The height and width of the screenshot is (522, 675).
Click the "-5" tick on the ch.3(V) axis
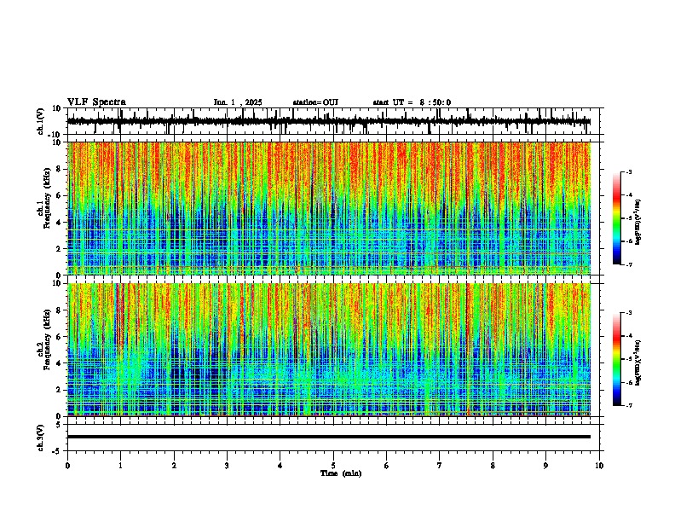coord(58,451)
